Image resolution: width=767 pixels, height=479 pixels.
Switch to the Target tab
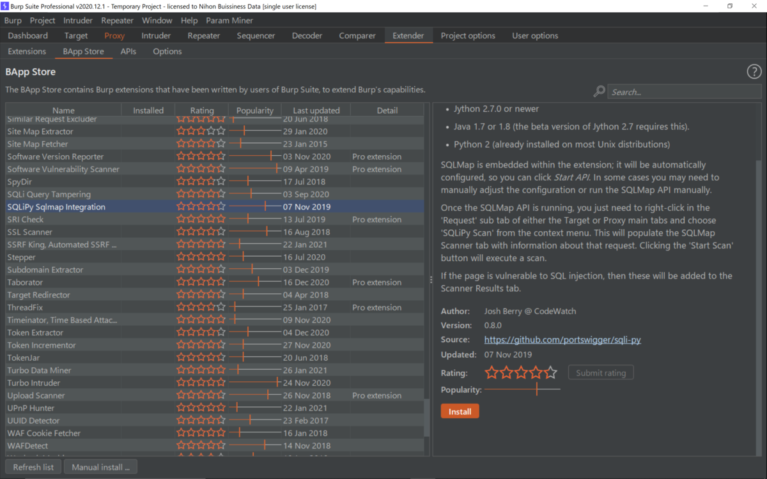click(x=76, y=36)
